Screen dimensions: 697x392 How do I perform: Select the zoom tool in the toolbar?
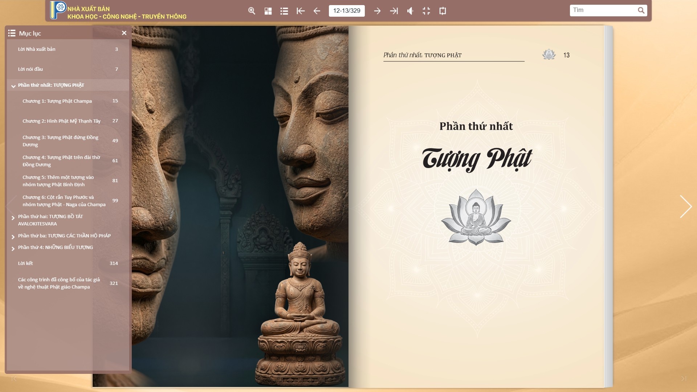click(x=252, y=11)
